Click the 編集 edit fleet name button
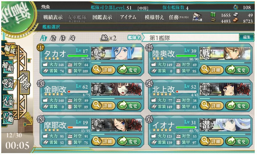 (247, 37)
